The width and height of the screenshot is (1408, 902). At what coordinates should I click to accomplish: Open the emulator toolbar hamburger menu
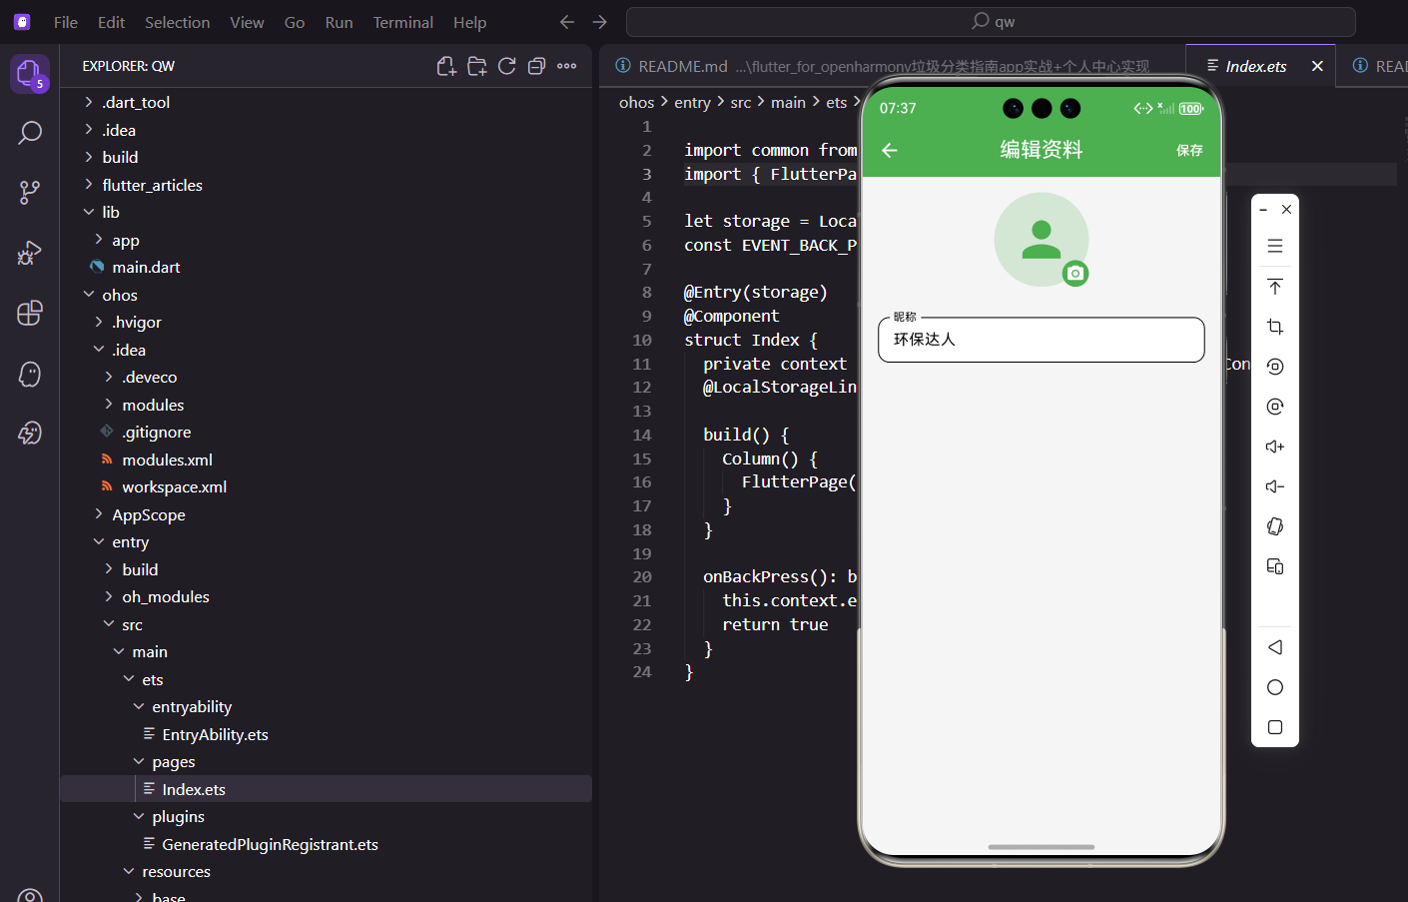(1275, 246)
